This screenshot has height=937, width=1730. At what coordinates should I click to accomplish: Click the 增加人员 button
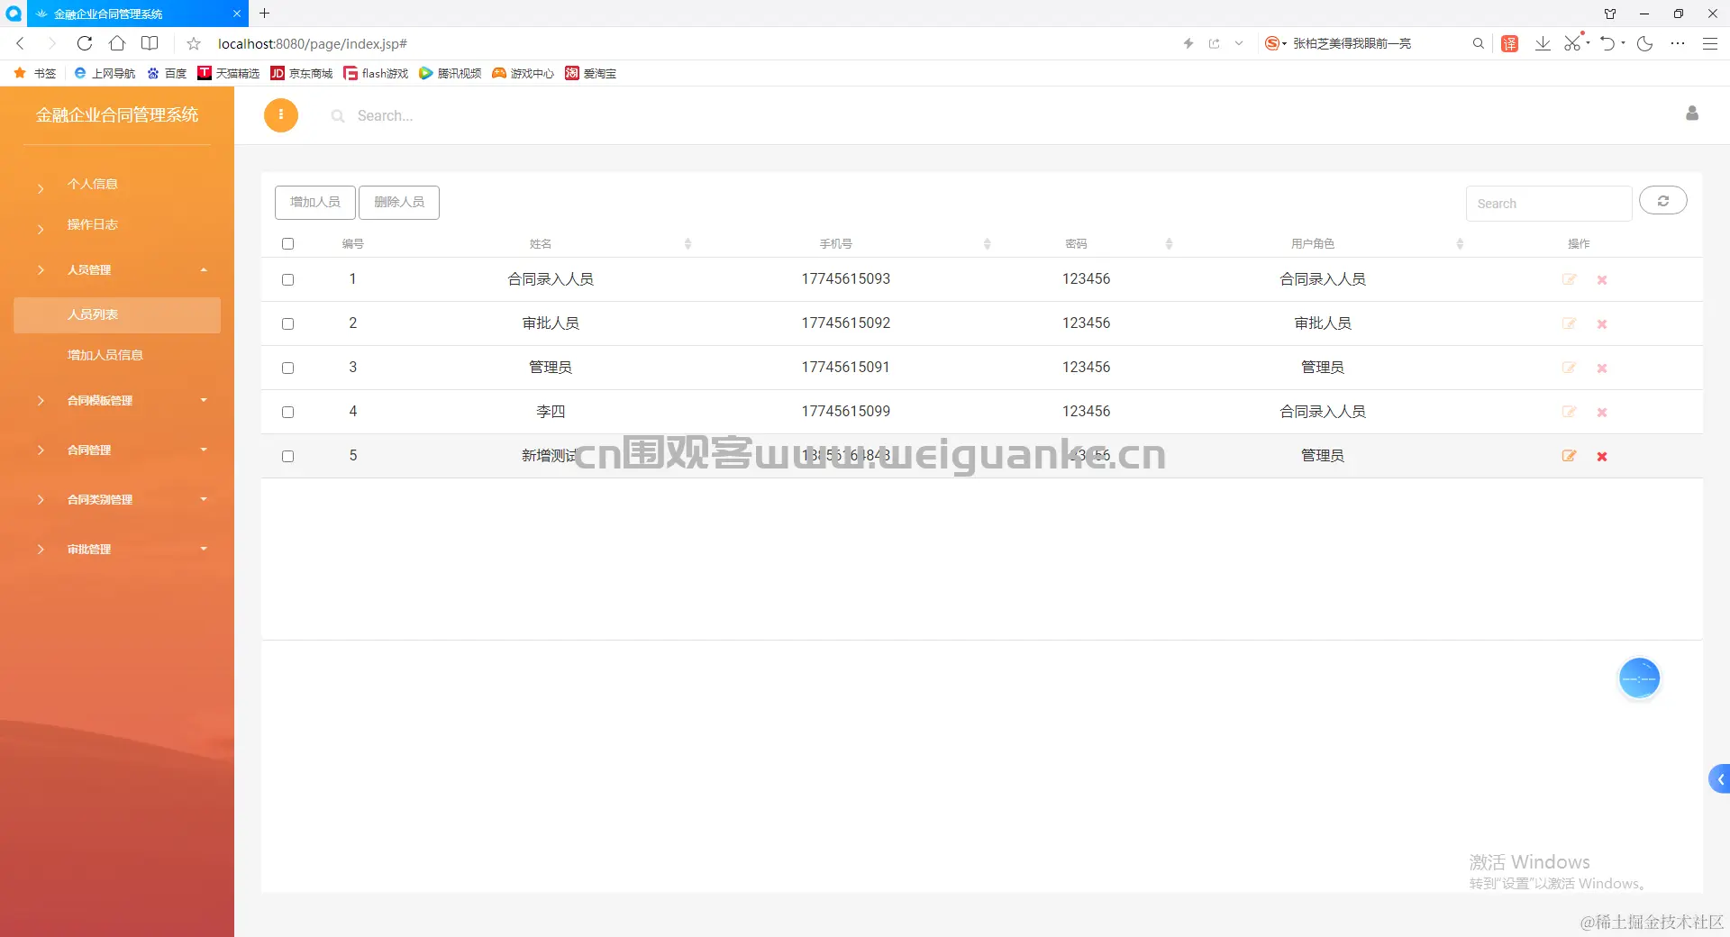click(315, 202)
